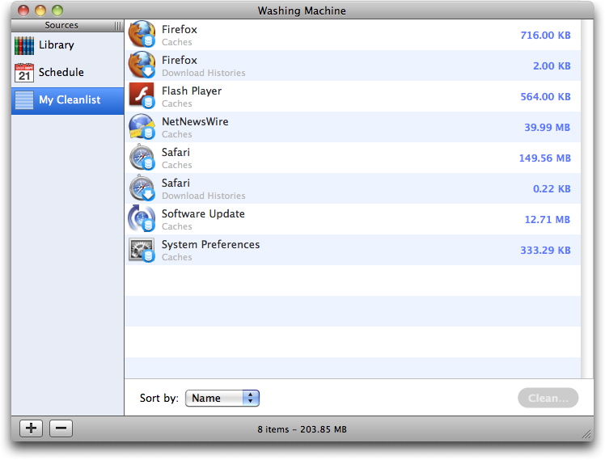Click the vertical scrollbar track
Image resolution: width=605 pixels, height=460 pixels.
pyautogui.click(x=587, y=199)
